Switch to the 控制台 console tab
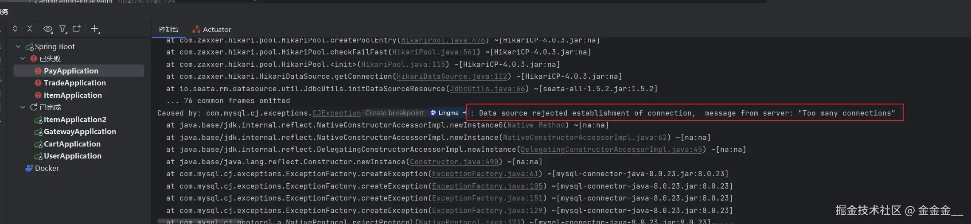The height and width of the screenshot is (224, 971). pyautogui.click(x=168, y=29)
